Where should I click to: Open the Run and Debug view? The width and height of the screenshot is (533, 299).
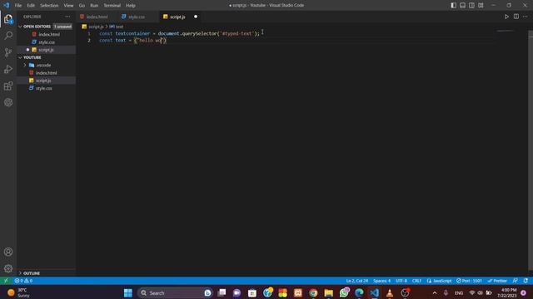tap(8, 69)
